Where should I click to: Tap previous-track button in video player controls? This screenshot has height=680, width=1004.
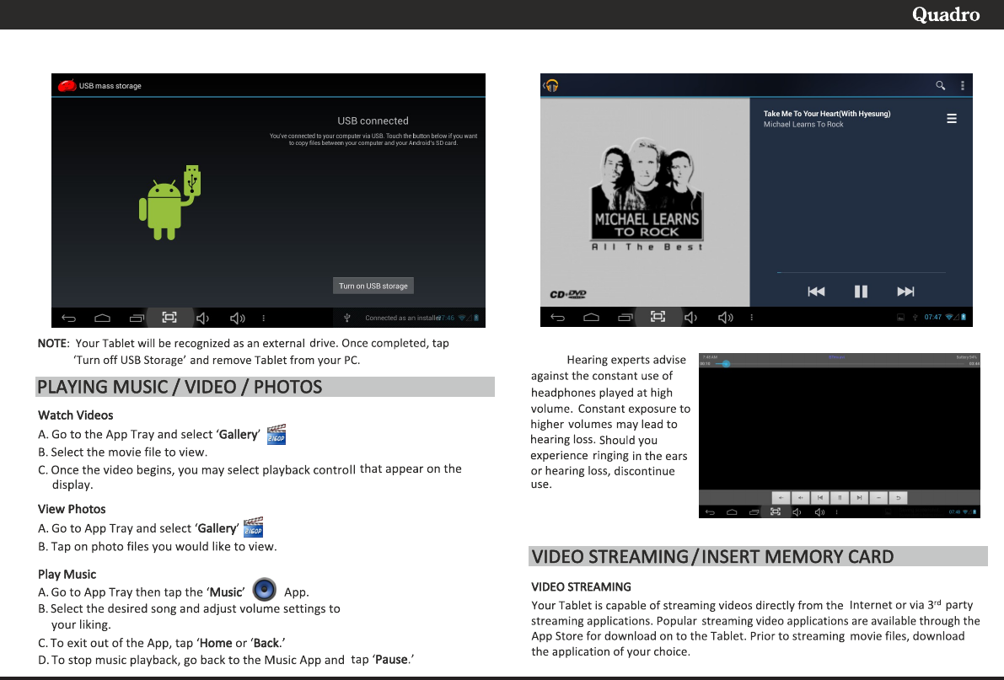(x=819, y=497)
